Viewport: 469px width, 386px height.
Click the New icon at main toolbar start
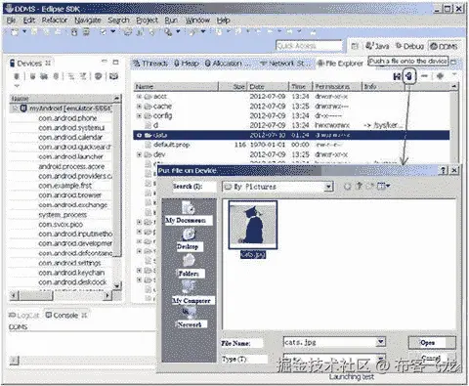(15, 31)
